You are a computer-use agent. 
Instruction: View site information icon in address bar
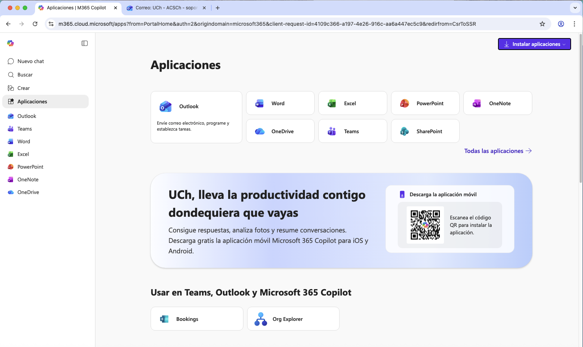point(51,24)
